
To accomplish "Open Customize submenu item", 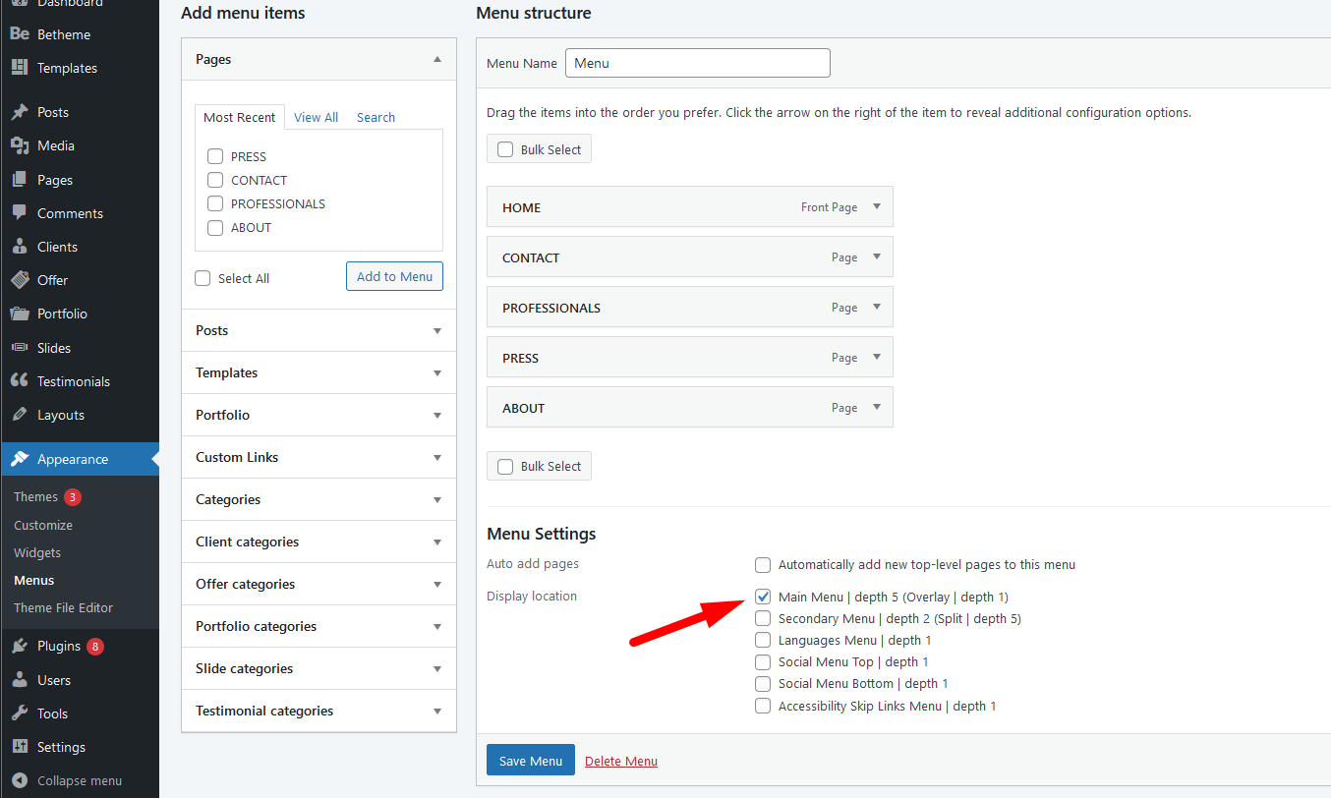I will click(x=43, y=525).
